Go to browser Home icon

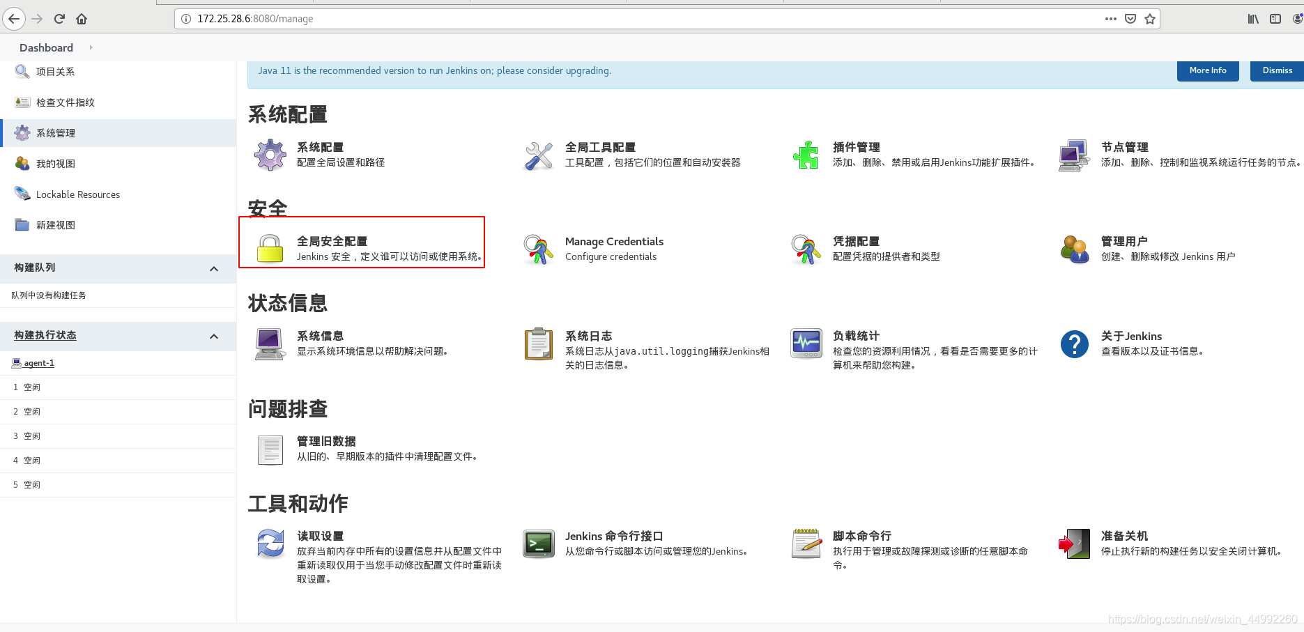coord(82,19)
